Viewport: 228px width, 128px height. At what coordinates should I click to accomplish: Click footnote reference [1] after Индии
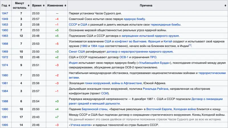(x=190, y=45)
